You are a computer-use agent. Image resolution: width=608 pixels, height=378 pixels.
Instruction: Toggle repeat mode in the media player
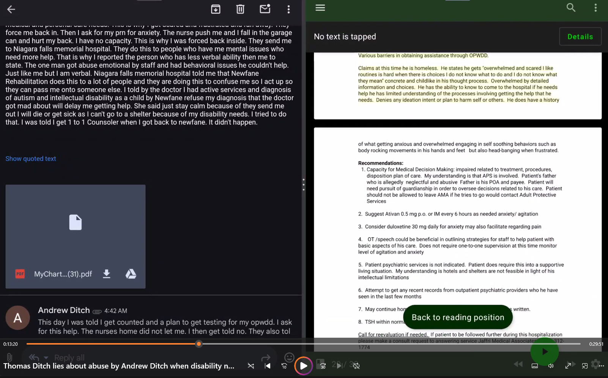tap(356, 366)
